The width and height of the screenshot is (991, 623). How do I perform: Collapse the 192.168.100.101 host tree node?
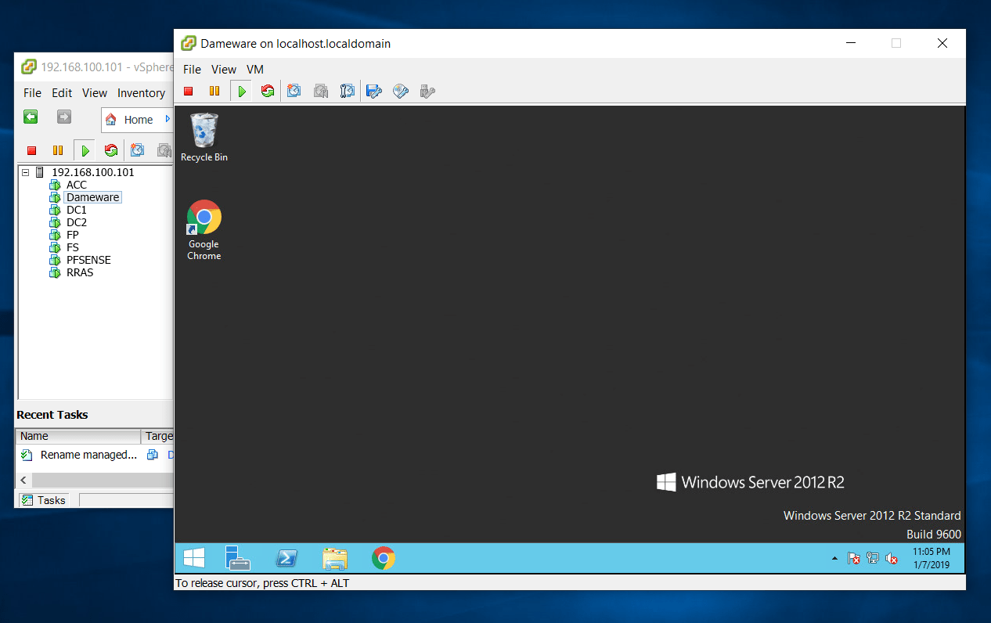tap(26, 172)
